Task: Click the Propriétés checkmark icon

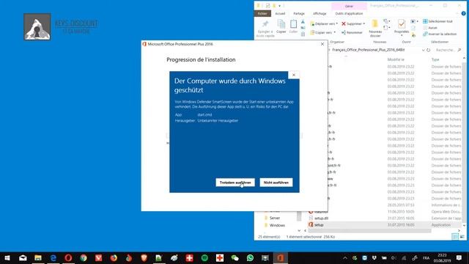Action: tap(402, 24)
